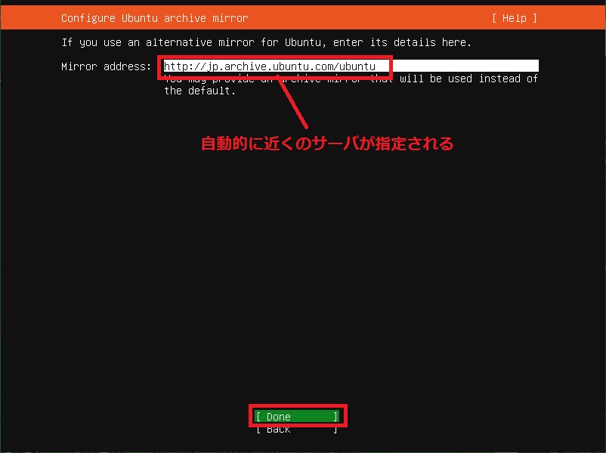Click the Back button

297,429
